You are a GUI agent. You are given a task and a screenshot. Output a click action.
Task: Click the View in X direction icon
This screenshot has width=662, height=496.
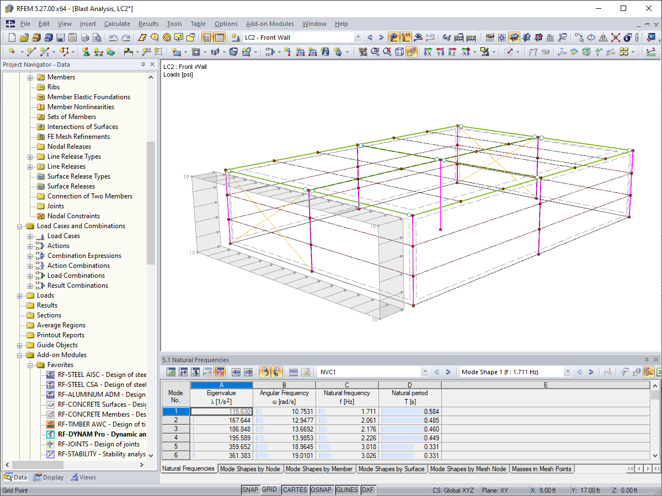(428, 52)
